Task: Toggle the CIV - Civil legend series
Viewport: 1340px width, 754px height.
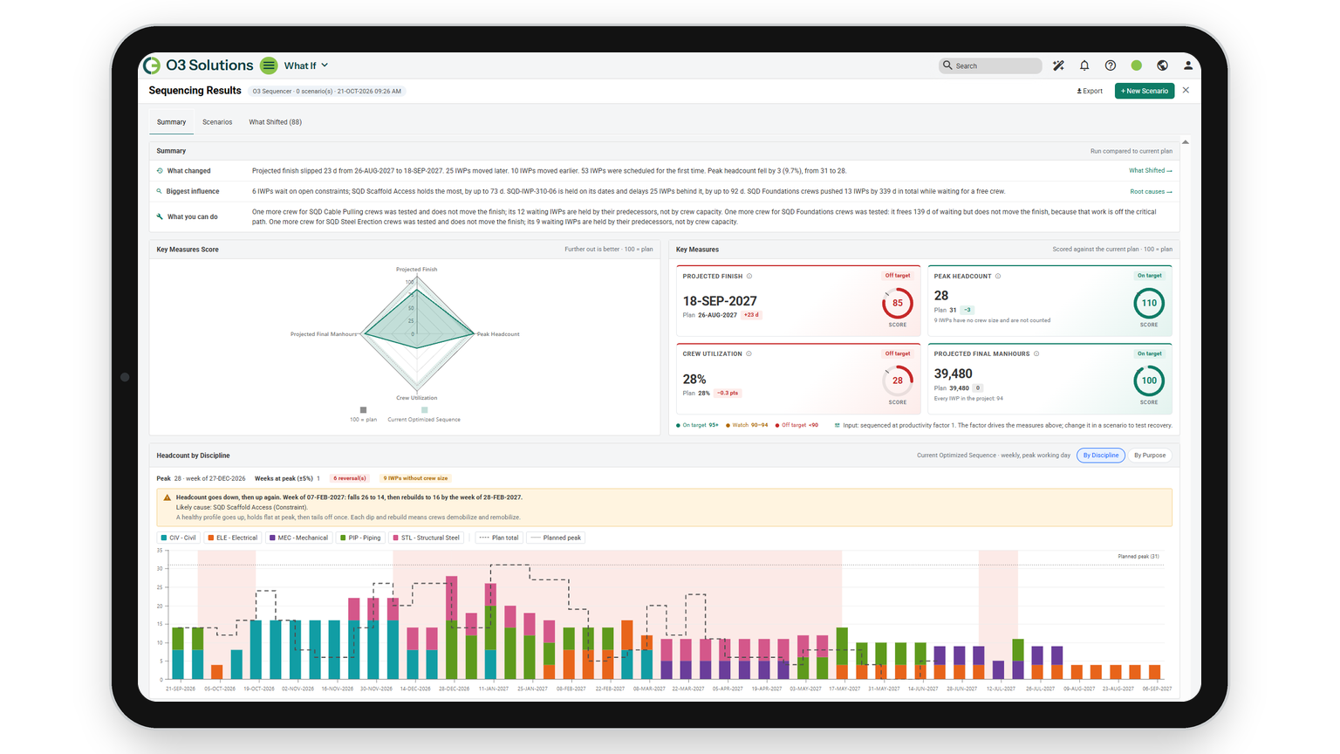Action: (179, 538)
